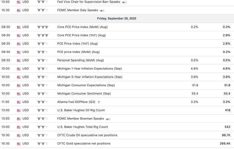
Task: Click 3.3% forecast value for Atlanta Fed GDPNow
Action: 194,102
